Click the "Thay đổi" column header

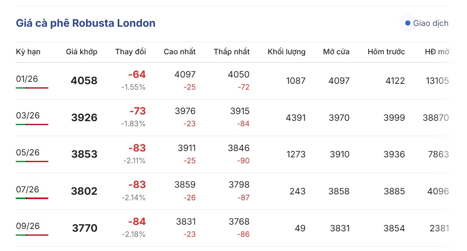click(130, 52)
